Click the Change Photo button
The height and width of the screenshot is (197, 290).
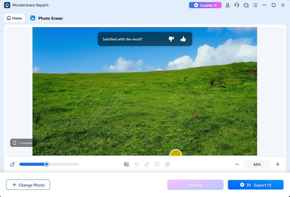[28, 185]
